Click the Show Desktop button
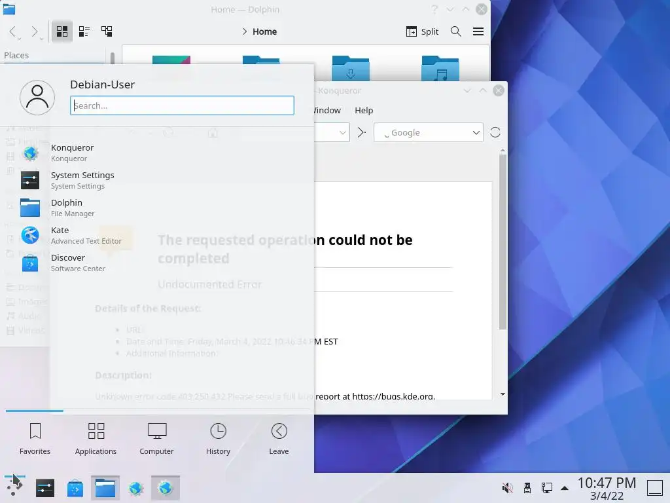 654,488
